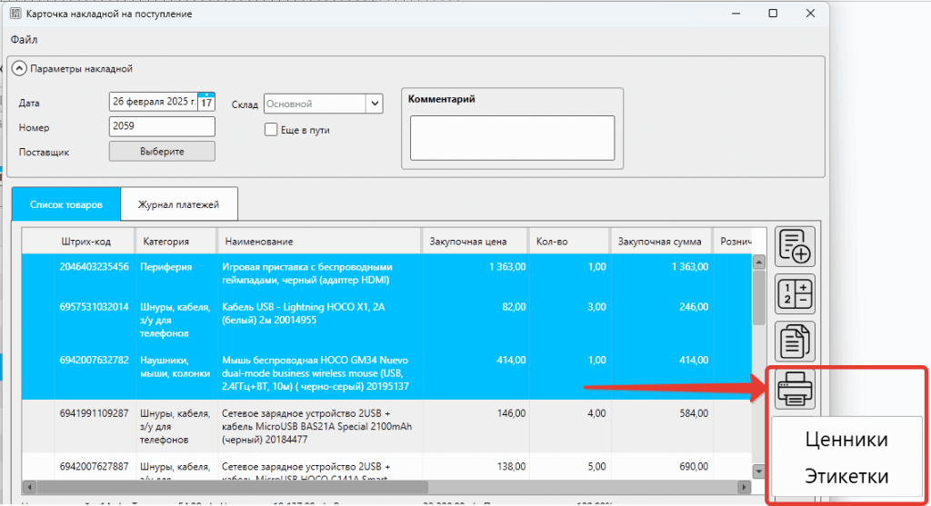The width and height of the screenshot is (931, 506).
Task: Open the quantity calculator icon
Action: (796, 294)
